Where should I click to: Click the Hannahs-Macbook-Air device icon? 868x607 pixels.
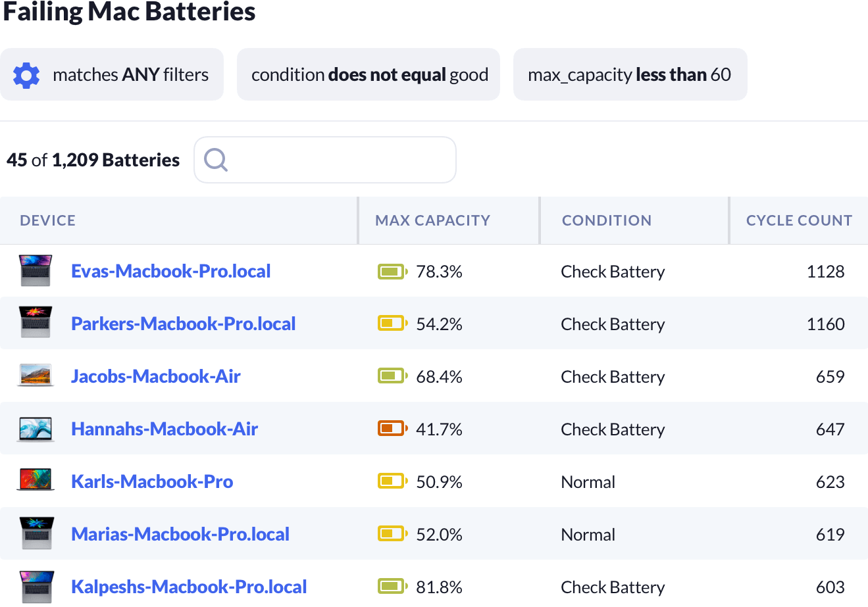point(36,429)
